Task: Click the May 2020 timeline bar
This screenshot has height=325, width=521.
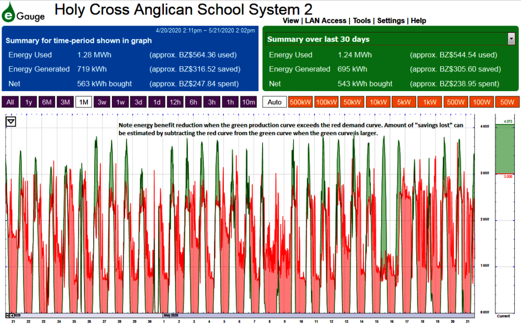Action: click(x=319, y=315)
